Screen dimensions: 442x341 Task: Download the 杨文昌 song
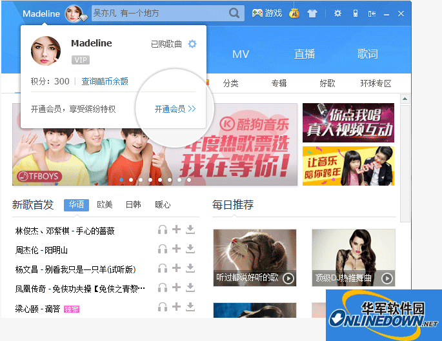tap(190, 268)
